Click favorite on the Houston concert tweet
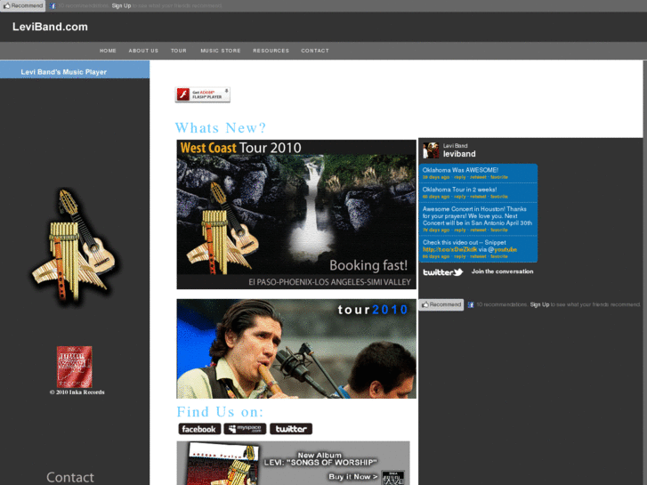 tap(499, 230)
